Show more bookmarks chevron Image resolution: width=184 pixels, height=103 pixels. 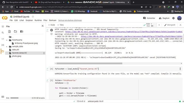pos(168,11)
